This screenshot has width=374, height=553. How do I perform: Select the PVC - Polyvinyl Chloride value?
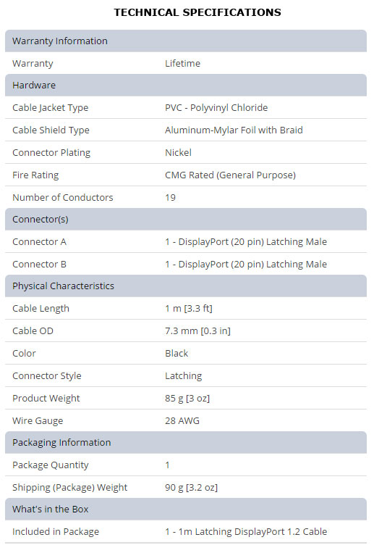[x=216, y=107]
